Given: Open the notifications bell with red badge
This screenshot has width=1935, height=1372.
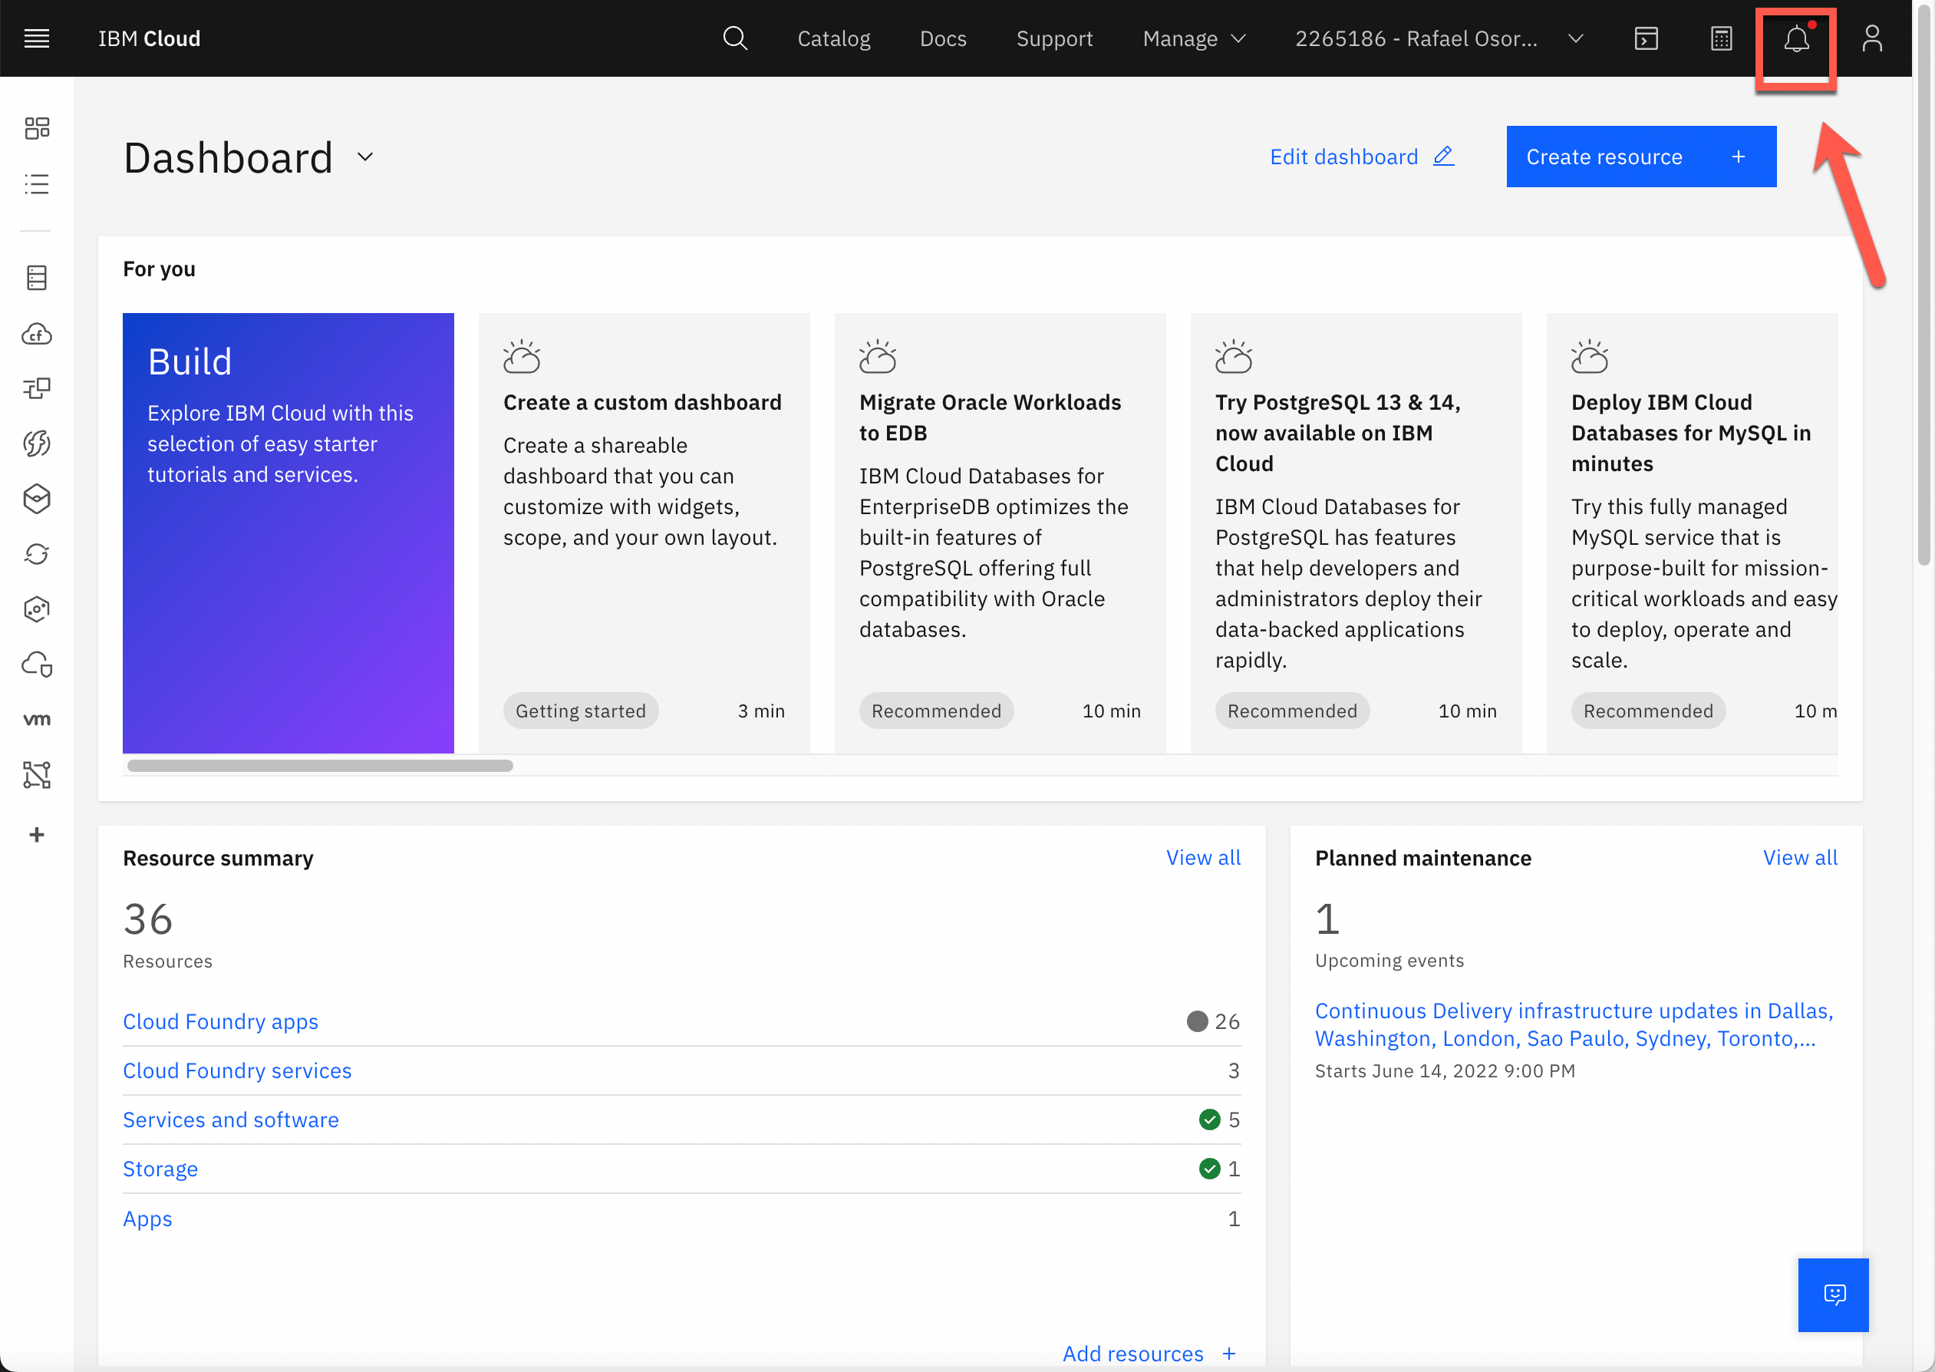Looking at the screenshot, I should tap(1795, 38).
